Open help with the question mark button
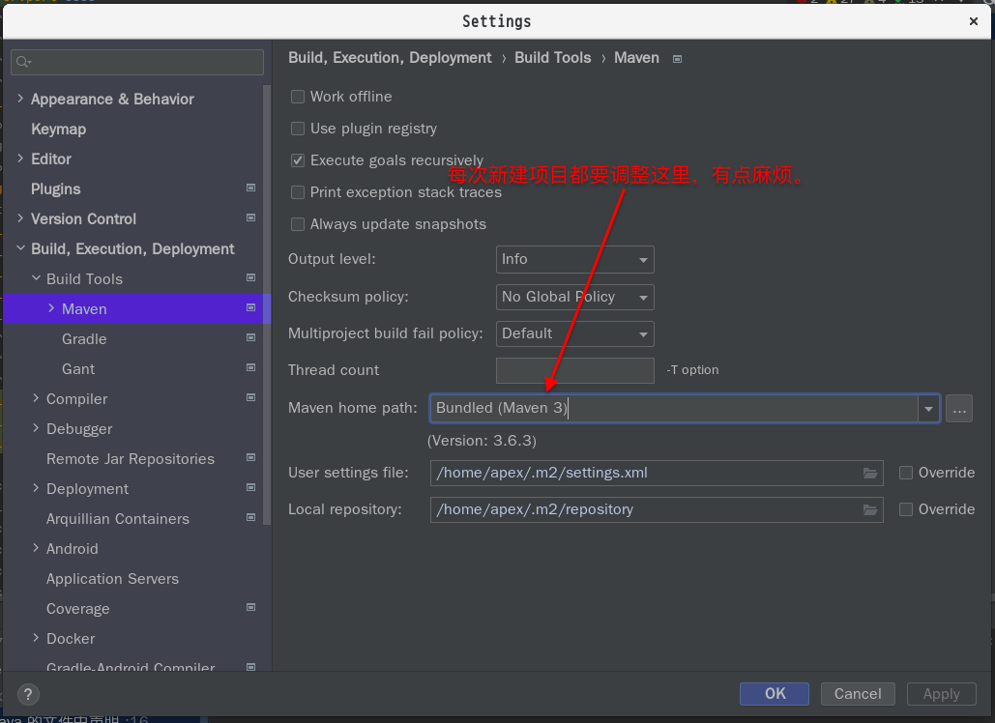Screen dimensions: 995x723 28,694
